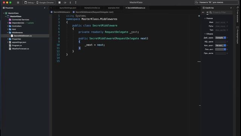241x136 pixels.
Task: Click the global search field in the toolbar
Action: [x=217, y=2]
